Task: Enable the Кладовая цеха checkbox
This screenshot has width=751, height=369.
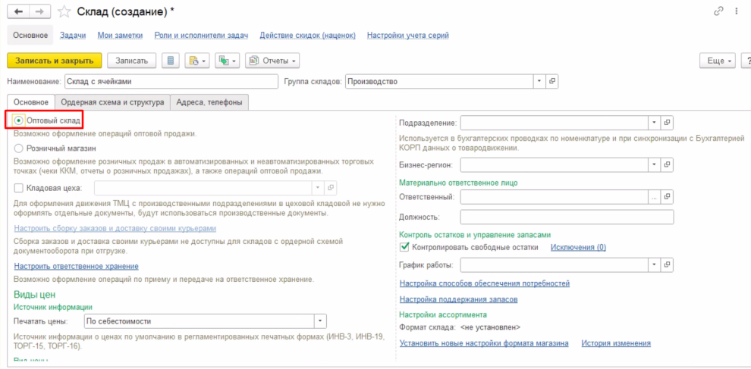Action: pos(19,187)
